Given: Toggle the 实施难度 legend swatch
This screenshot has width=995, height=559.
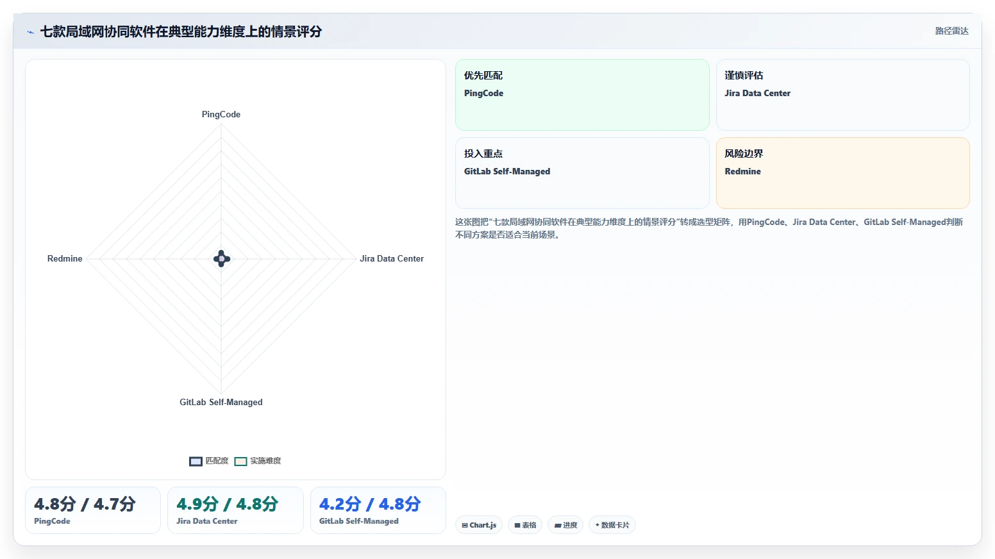Looking at the screenshot, I should coord(241,461).
